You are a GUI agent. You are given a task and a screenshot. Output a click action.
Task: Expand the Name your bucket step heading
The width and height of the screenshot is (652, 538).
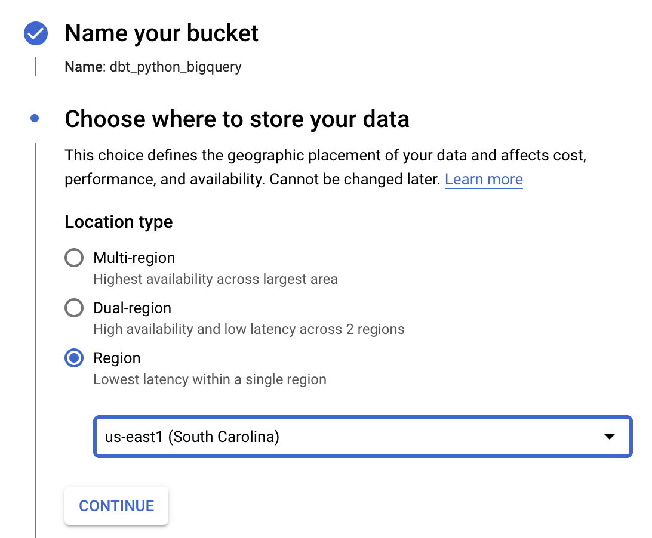tap(161, 33)
